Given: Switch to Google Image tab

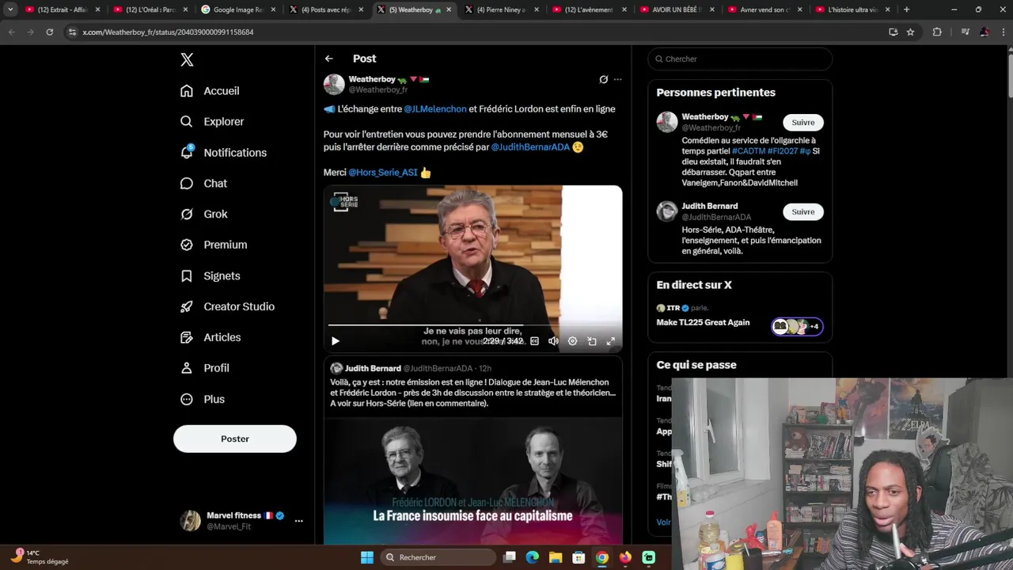Looking at the screenshot, I should pos(237,9).
